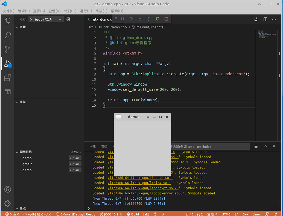Click Step Out in debug toolbar
The width and height of the screenshot is (283, 216).
tap(148, 19)
